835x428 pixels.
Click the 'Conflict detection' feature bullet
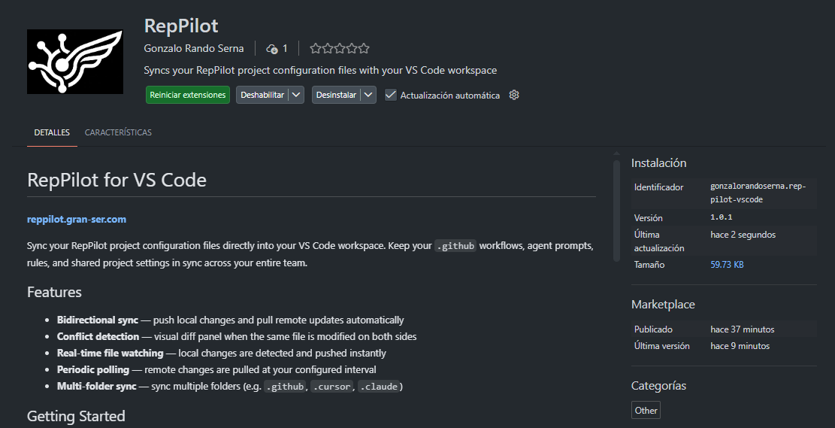point(237,337)
